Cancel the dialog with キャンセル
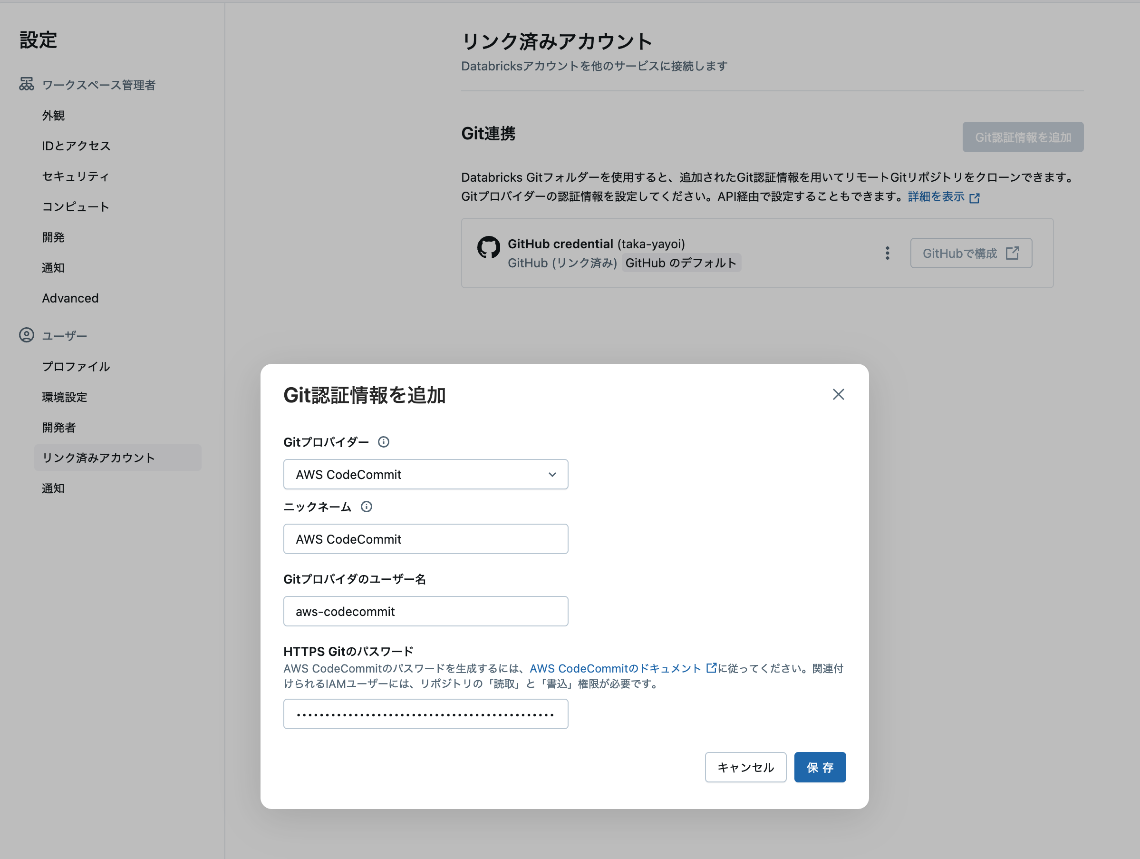The width and height of the screenshot is (1140, 859). click(745, 767)
